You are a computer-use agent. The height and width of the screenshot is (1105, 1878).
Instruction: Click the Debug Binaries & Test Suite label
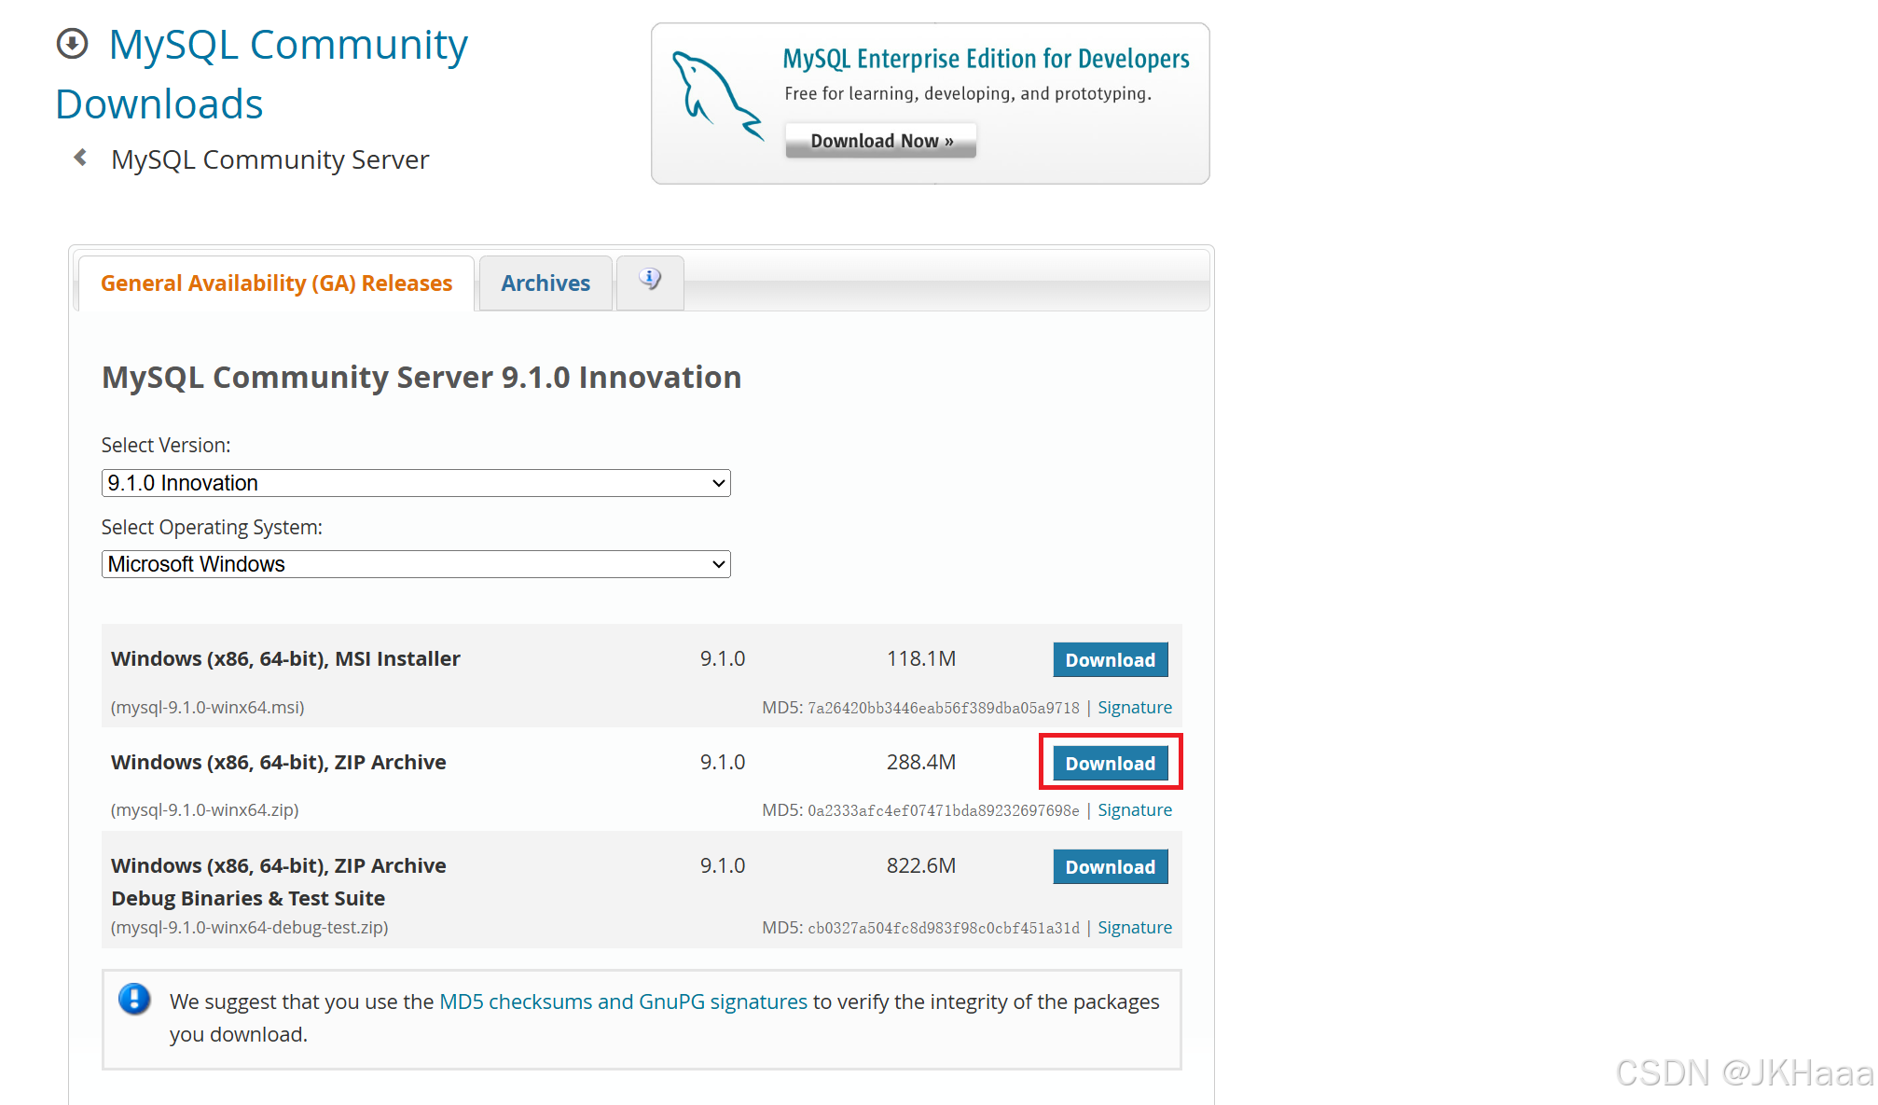248,899
